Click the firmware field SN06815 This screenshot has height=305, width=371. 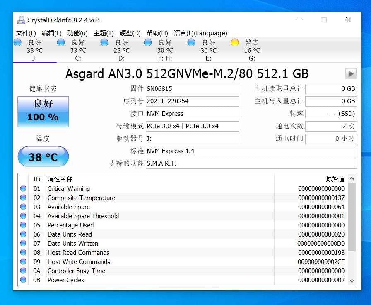click(192, 89)
